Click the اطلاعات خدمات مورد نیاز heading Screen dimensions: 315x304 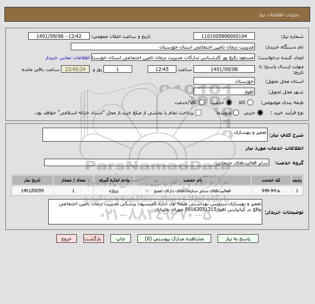click(274, 148)
